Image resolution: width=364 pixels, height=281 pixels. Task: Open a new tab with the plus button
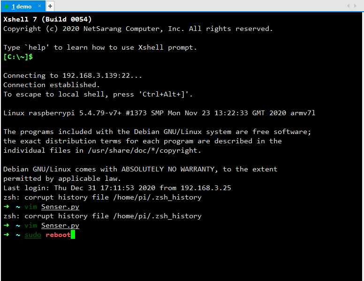[x=50, y=6]
